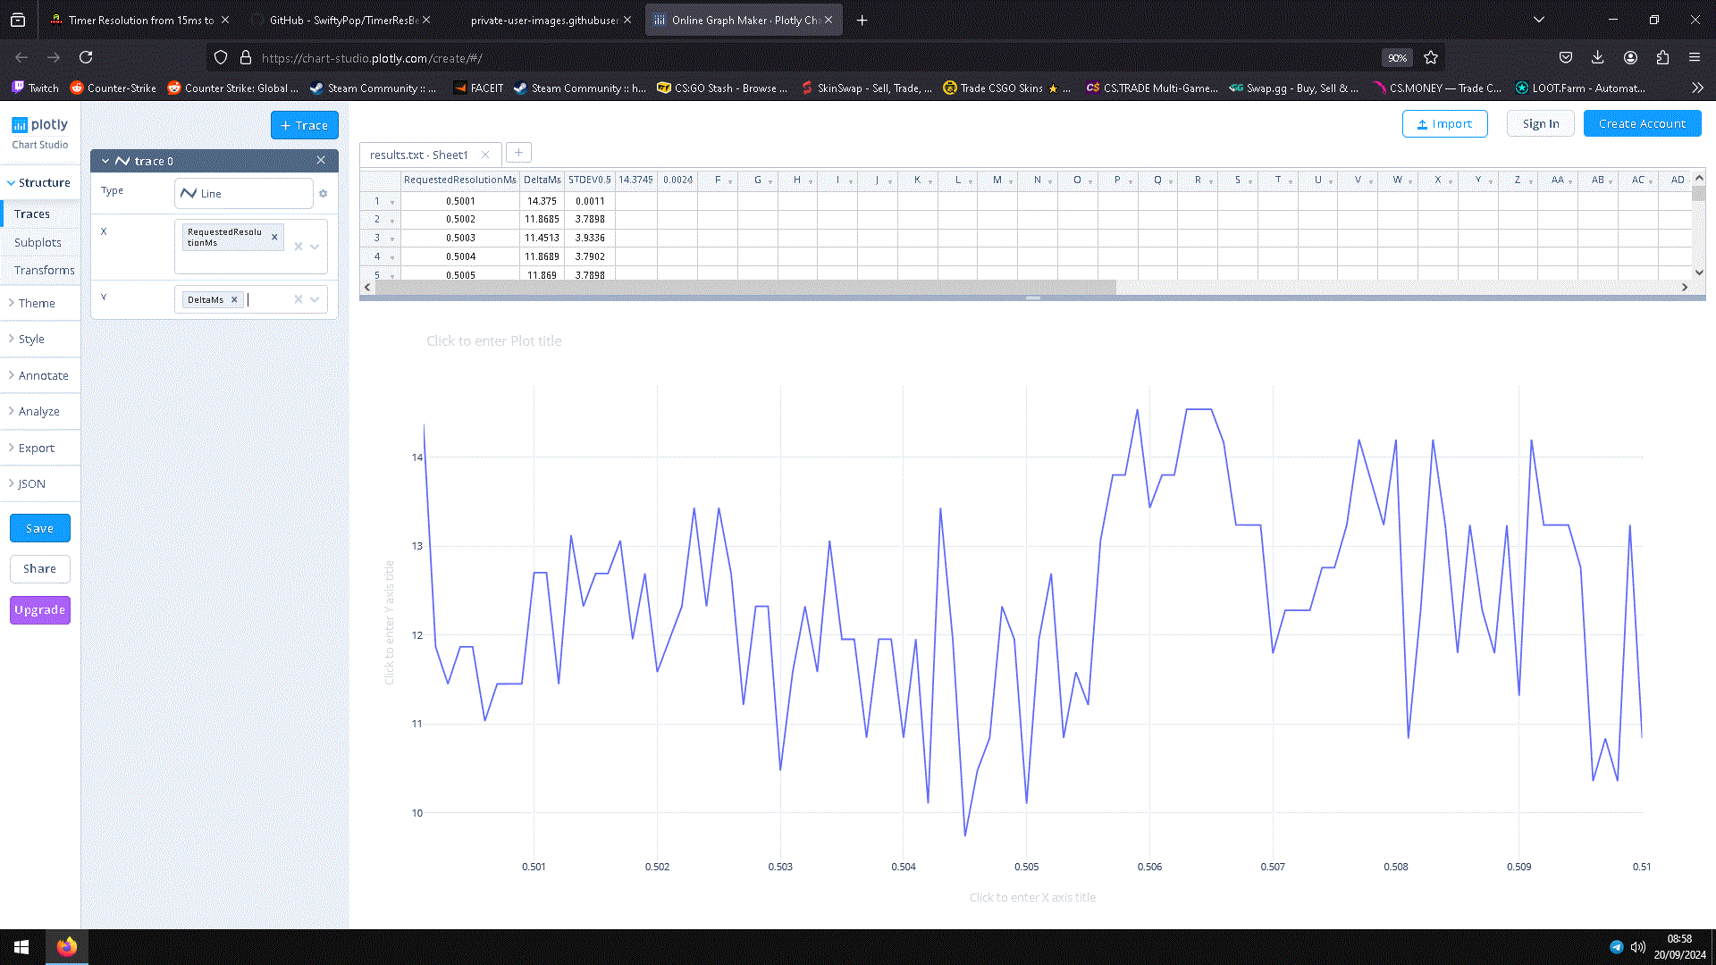The width and height of the screenshot is (1716, 965).
Task: Switch to the GitHub SwiftyPop TimerRes tab
Action: point(342,20)
